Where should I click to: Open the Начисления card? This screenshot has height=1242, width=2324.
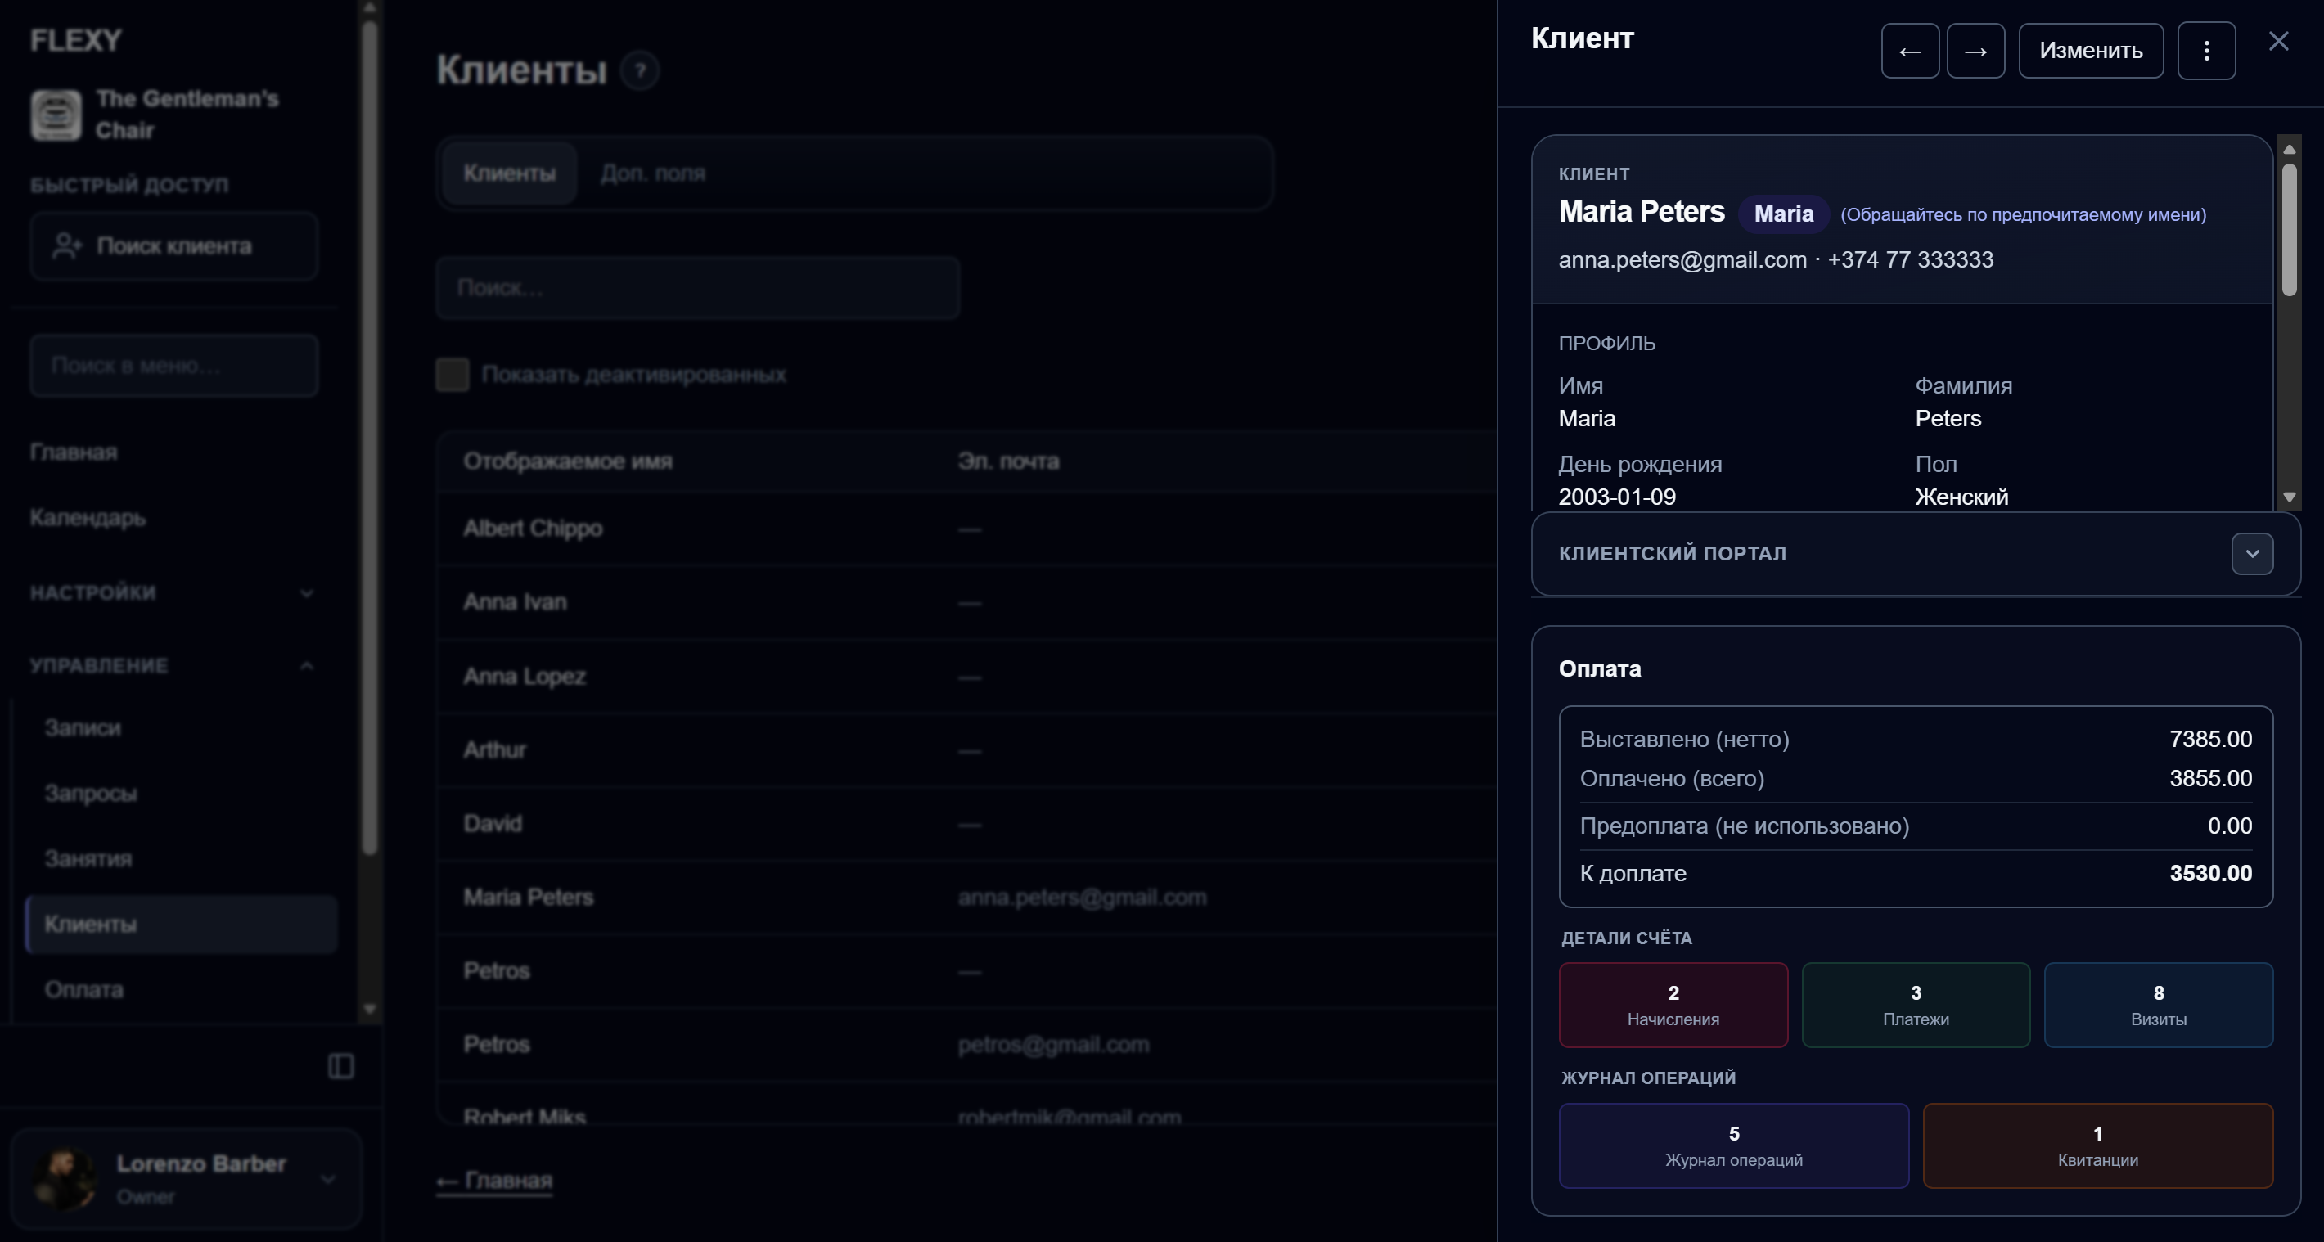tap(1673, 1005)
